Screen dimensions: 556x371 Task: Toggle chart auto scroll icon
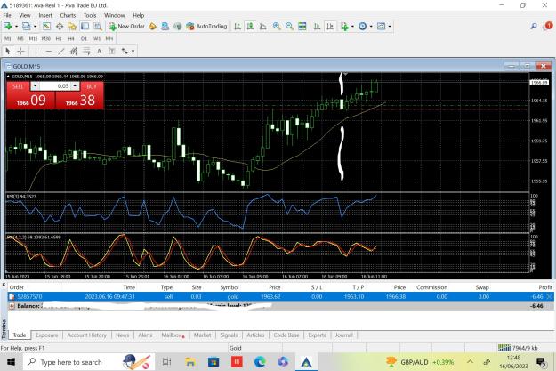click(317, 27)
